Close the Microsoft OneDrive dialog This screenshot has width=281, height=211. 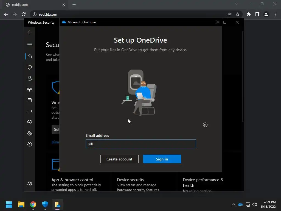coord(218,22)
